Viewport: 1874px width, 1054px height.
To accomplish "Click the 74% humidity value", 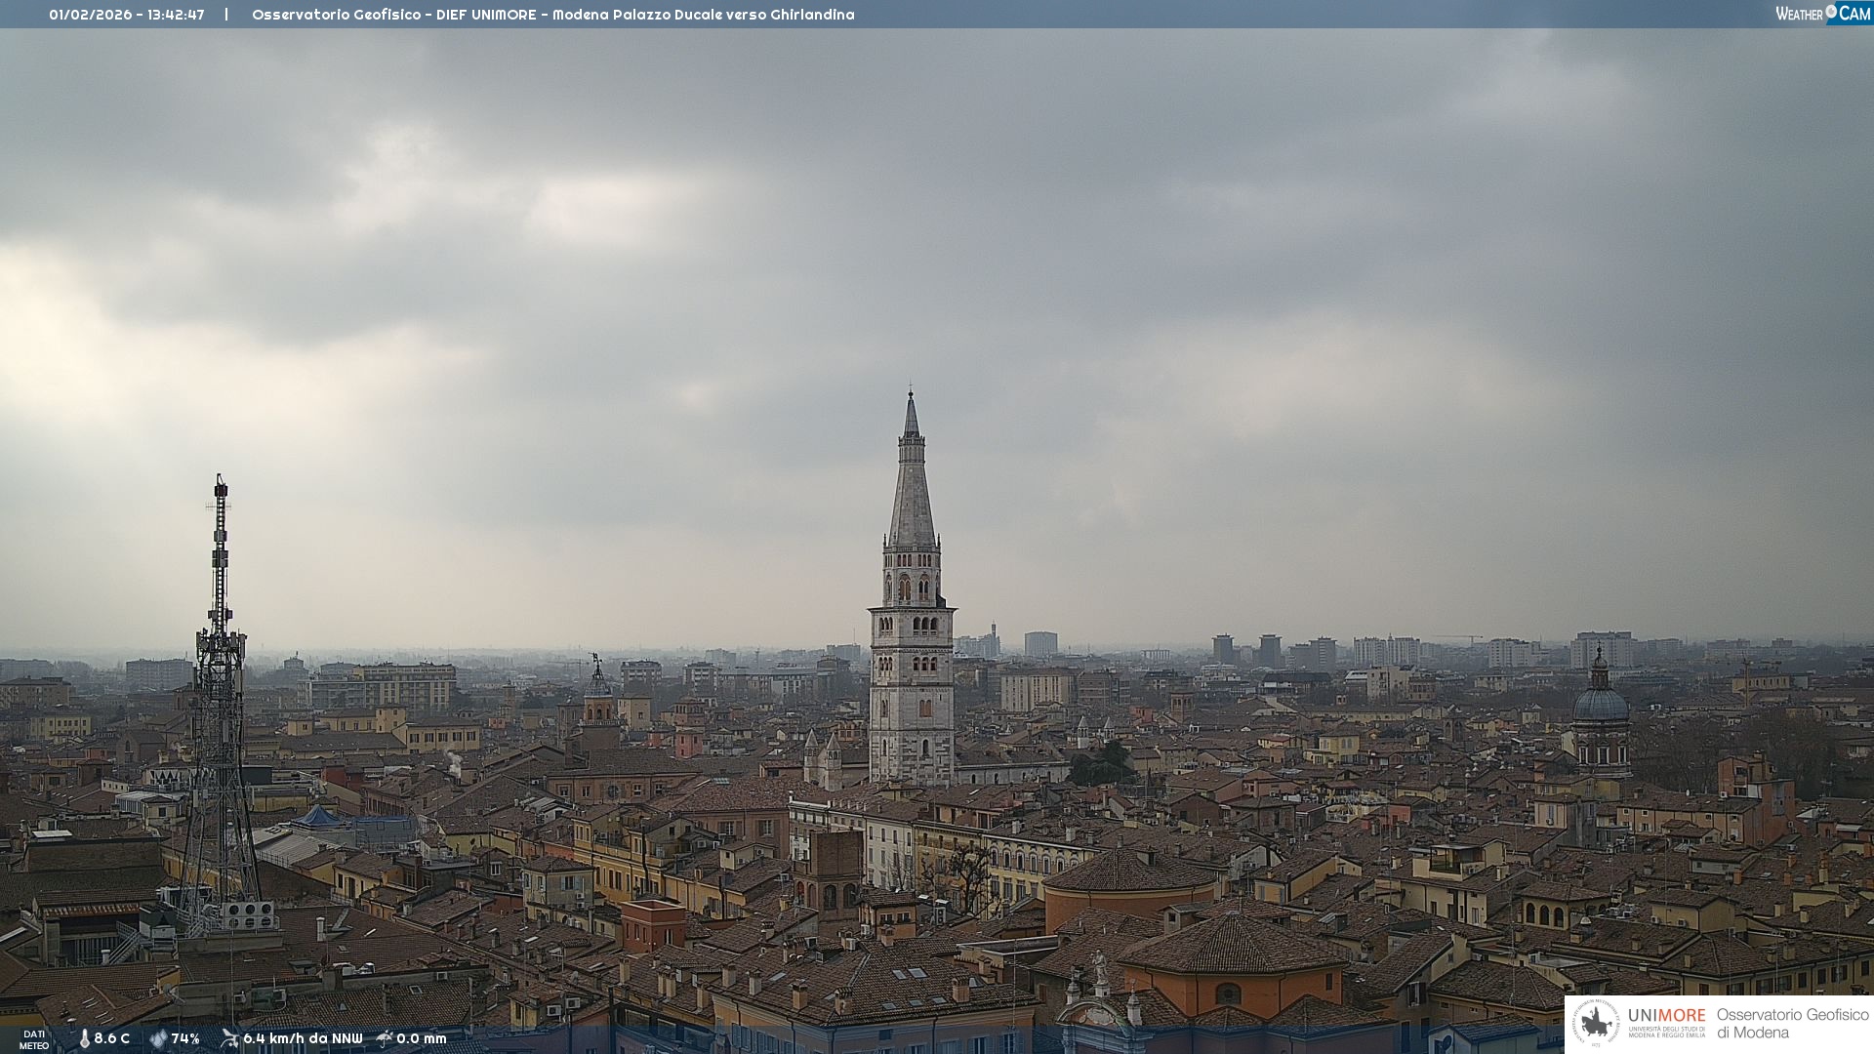I will pos(185,1039).
